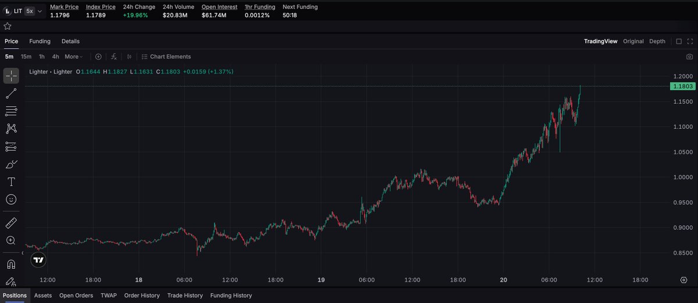Open the Assets tab
The image size is (698, 303).
click(x=43, y=295)
